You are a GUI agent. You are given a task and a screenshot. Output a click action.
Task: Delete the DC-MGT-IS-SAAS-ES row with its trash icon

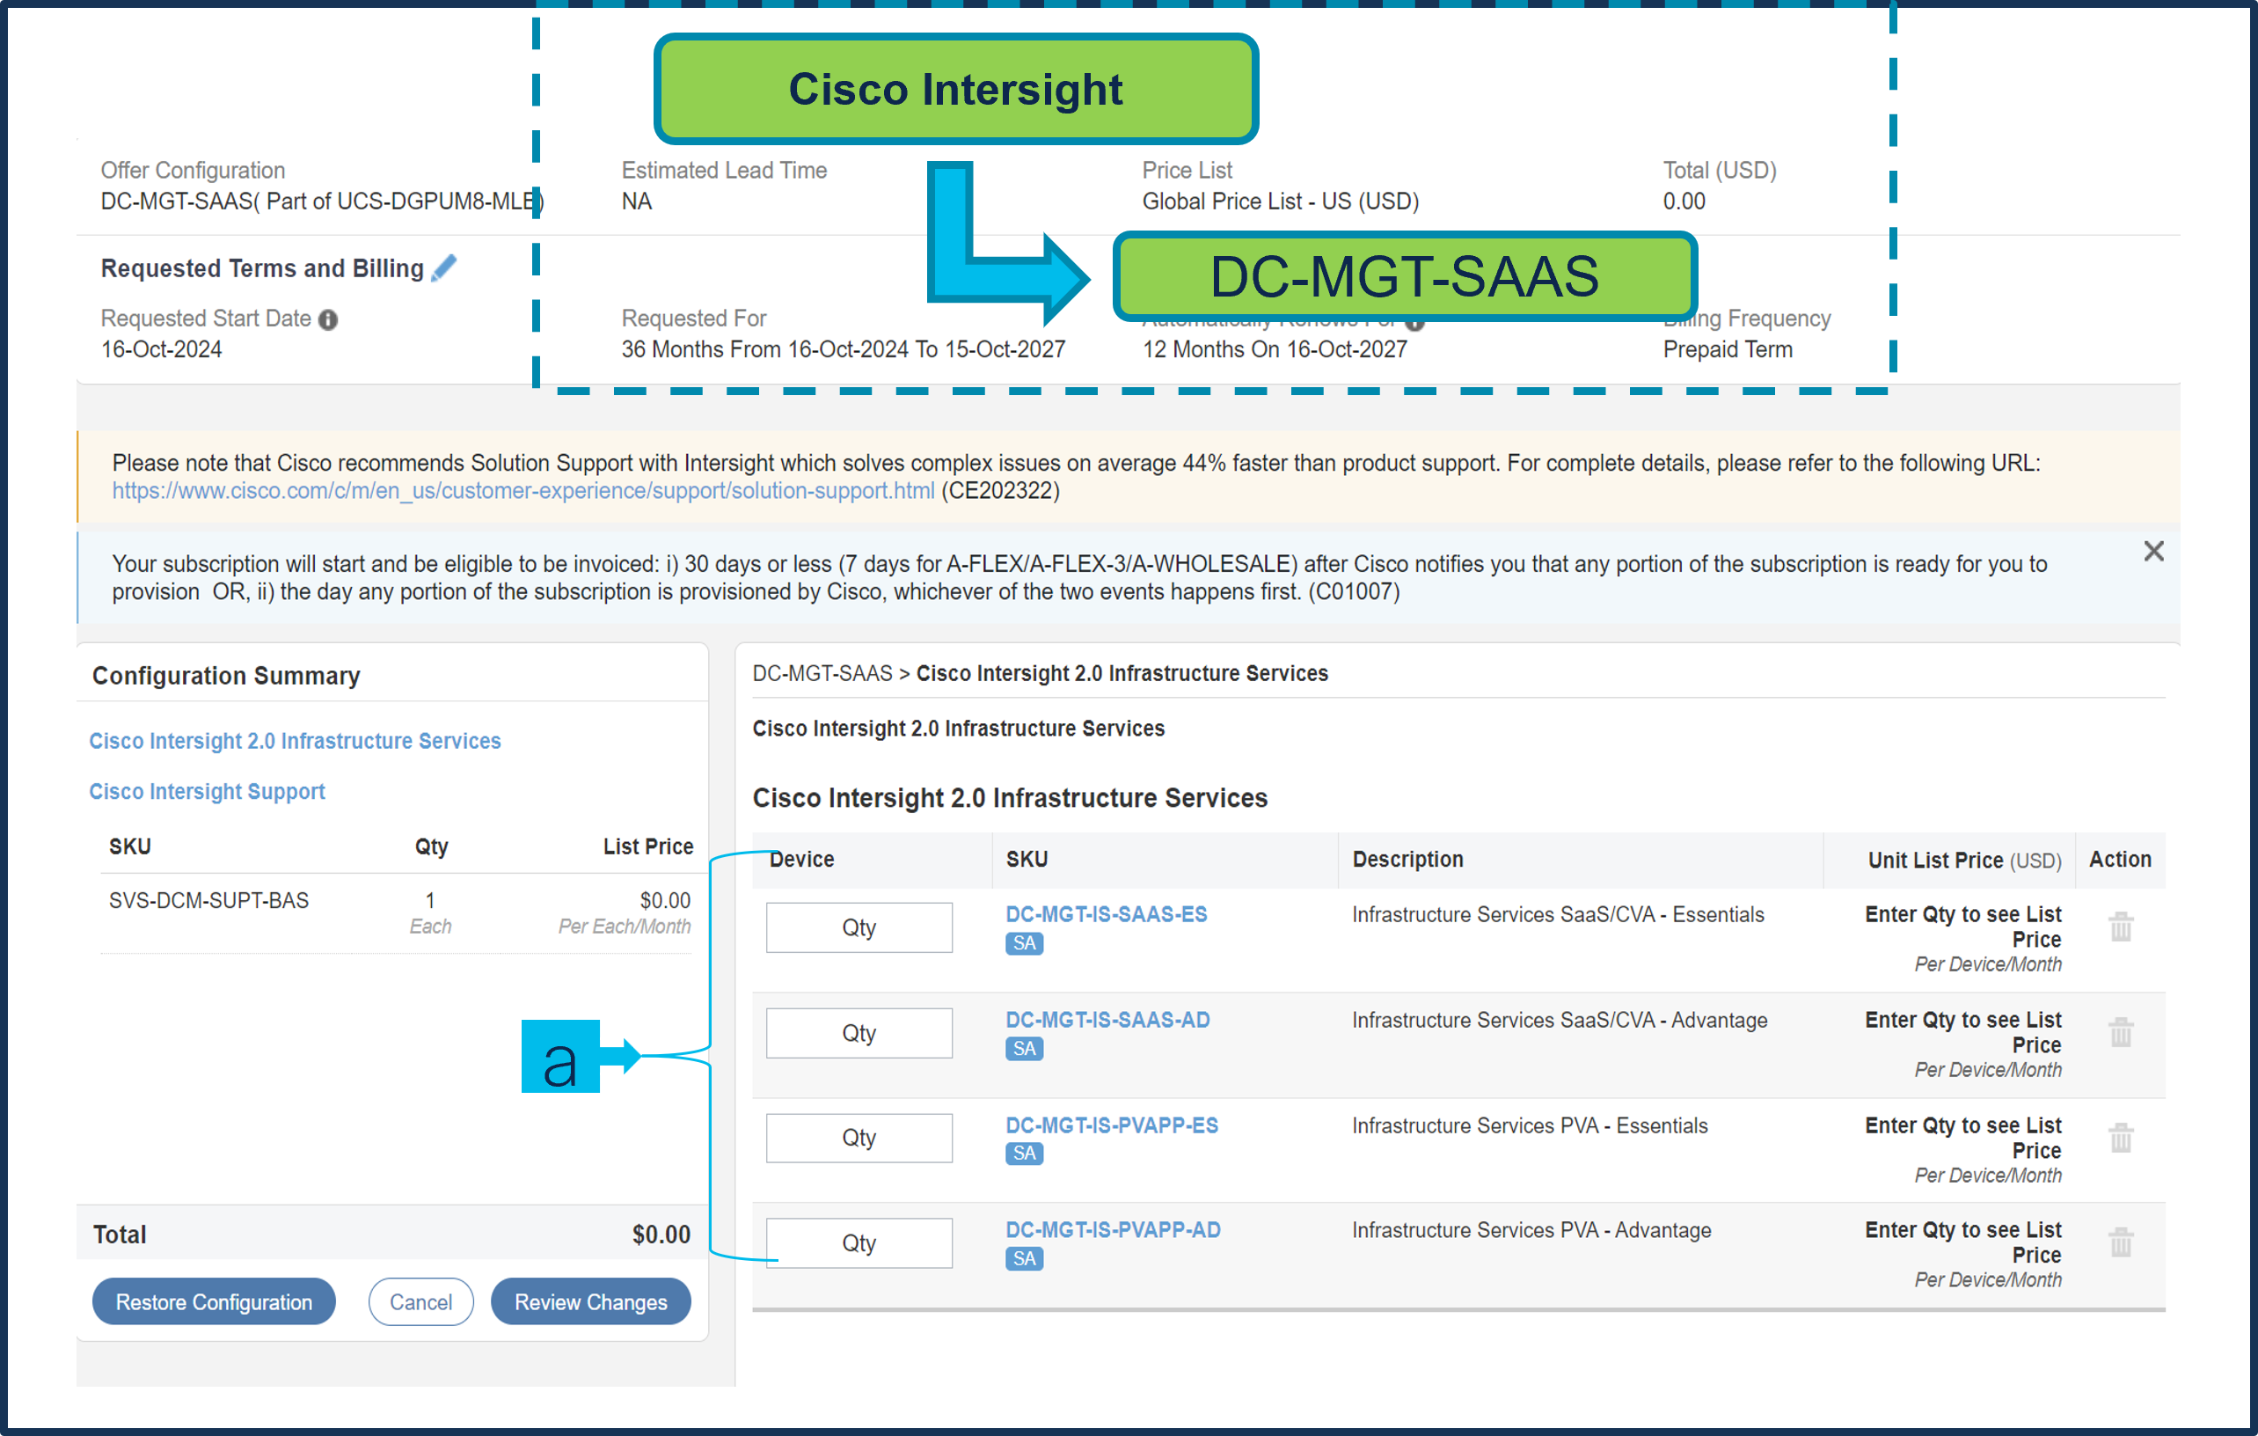point(2120,927)
